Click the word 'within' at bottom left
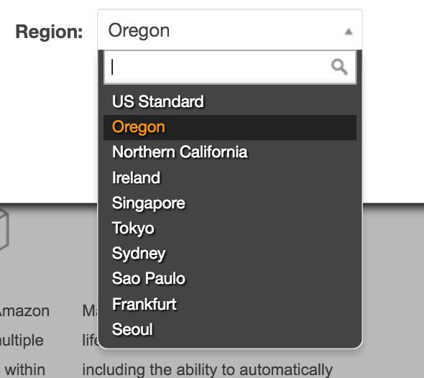Viewport: 424px width, 378px height. tap(25, 369)
